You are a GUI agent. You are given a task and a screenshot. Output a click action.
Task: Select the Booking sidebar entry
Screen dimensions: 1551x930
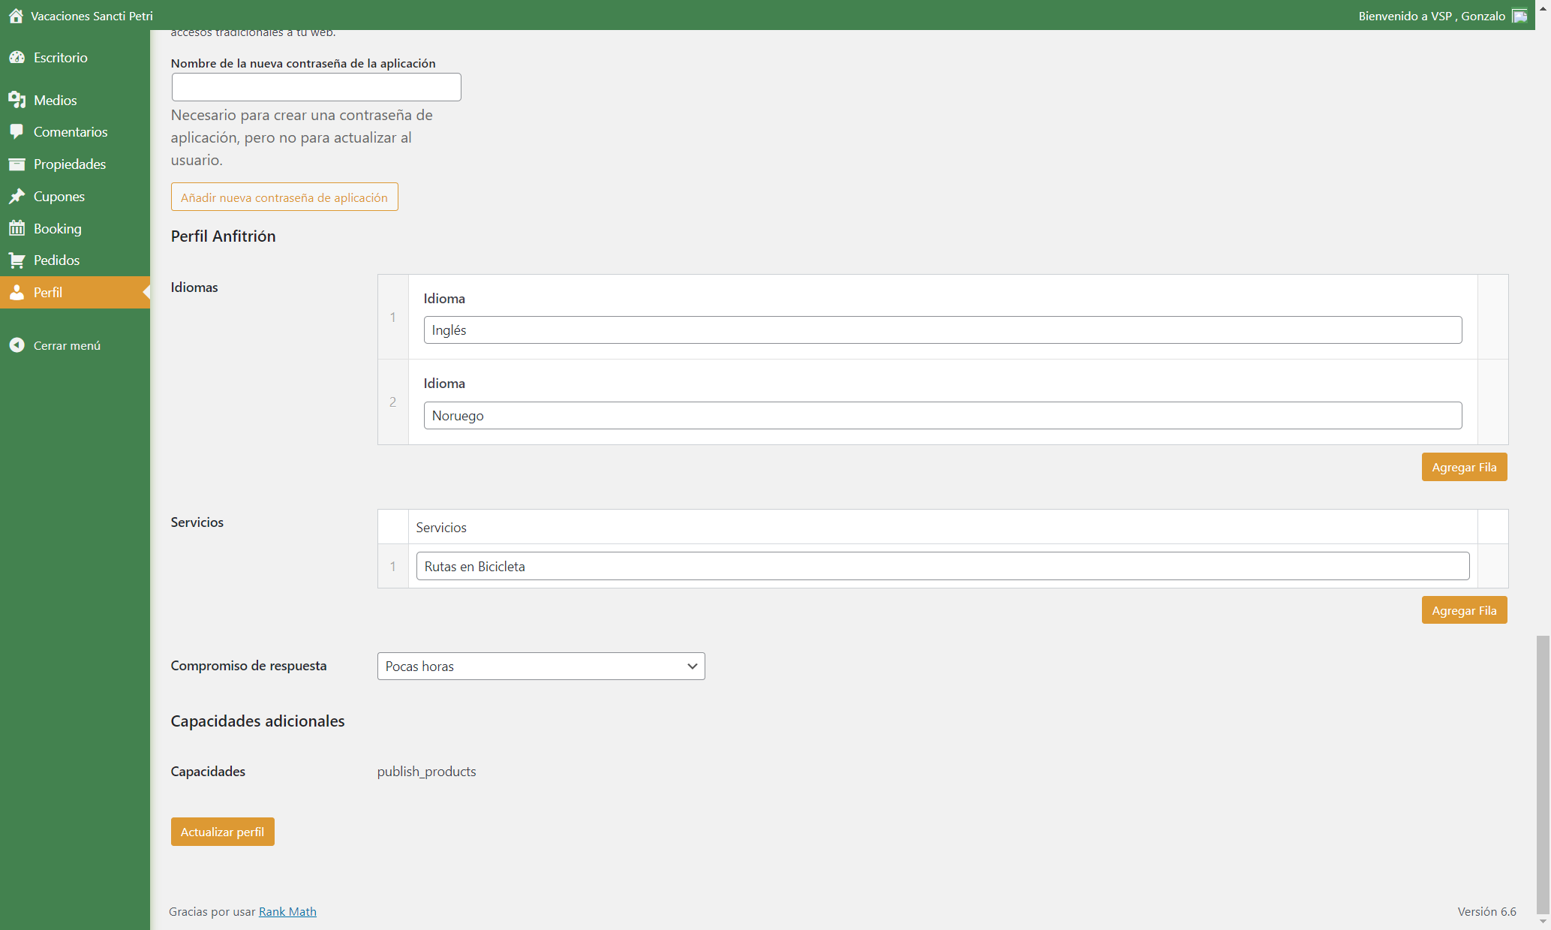75,228
